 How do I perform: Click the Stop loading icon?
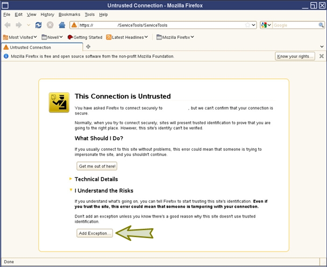click(x=50, y=25)
